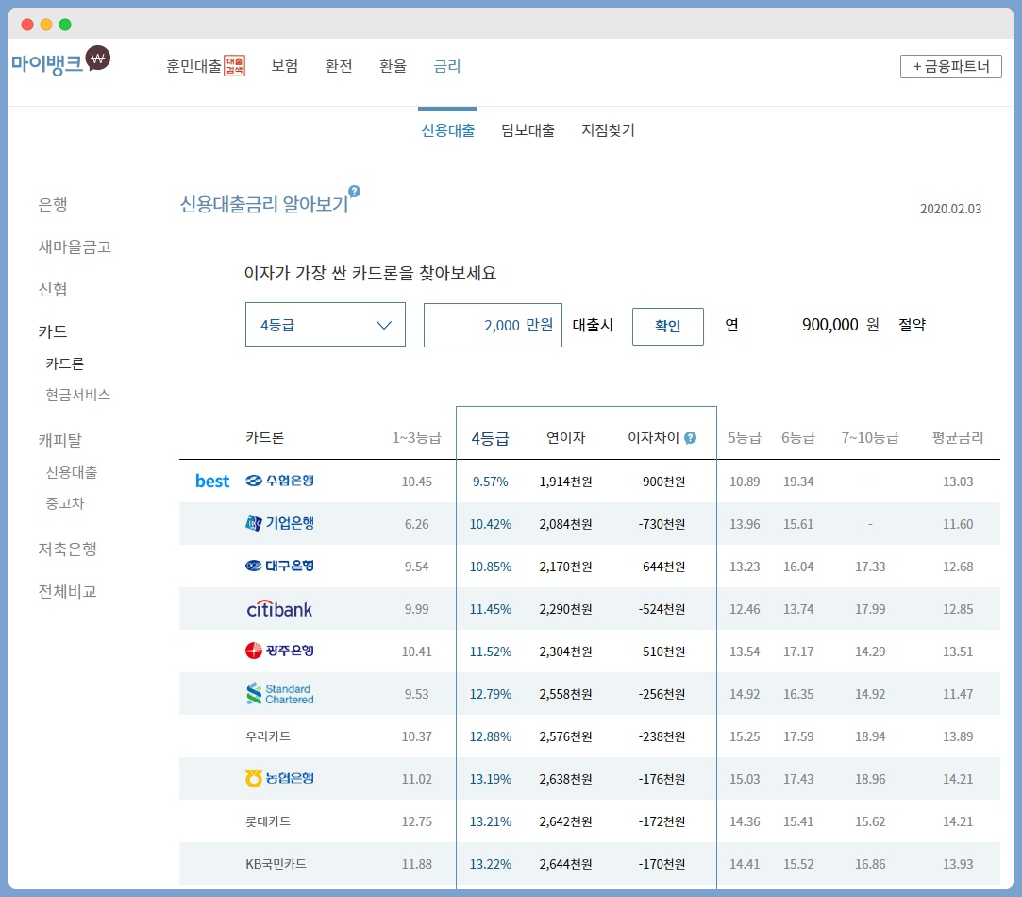1022x897 pixels.
Task: Select 카드 in the sidebar
Action: click(x=53, y=332)
